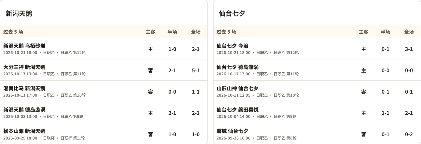Open the 松本山雅 新潟天鹅 cup match
Image resolution: width=421 pixels, height=144 pixels.
[x=104, y=134]
